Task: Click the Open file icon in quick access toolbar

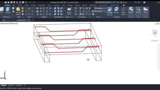Action: (8, 2)
